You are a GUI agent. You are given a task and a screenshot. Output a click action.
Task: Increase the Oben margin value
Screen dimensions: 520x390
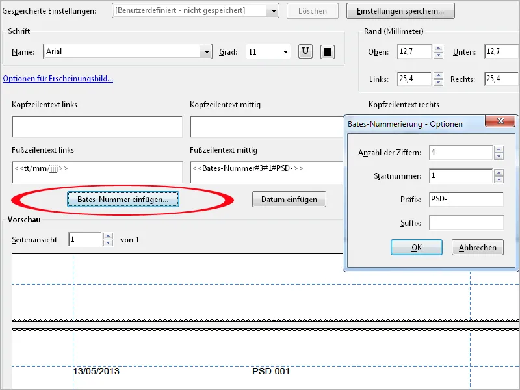tap(438, 48)
